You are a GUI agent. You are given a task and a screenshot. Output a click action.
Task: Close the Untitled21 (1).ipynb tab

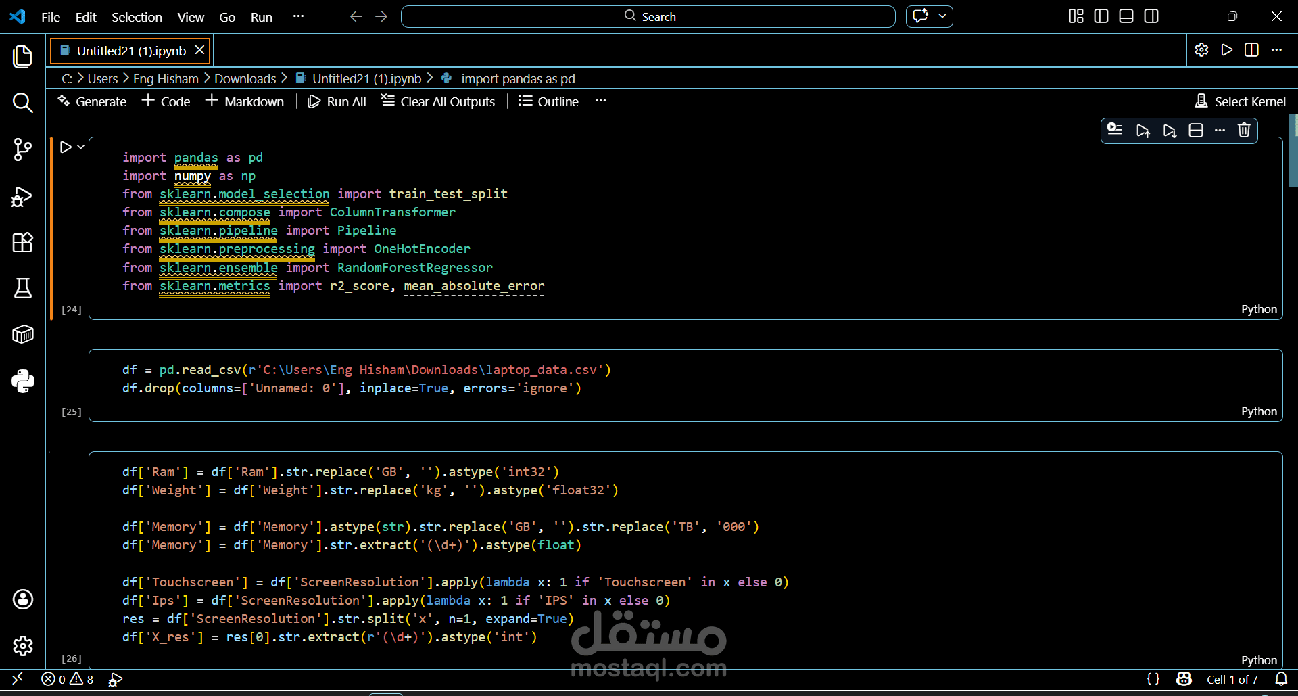tap(199, 51)
